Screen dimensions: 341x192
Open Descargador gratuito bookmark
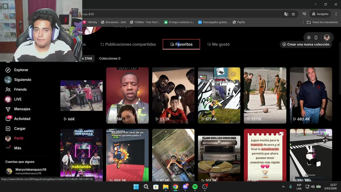[x=213, y=22]
